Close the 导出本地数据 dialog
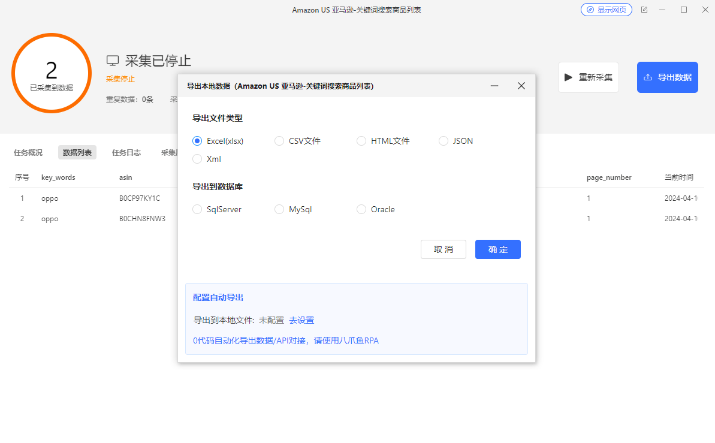 [521, 86]
